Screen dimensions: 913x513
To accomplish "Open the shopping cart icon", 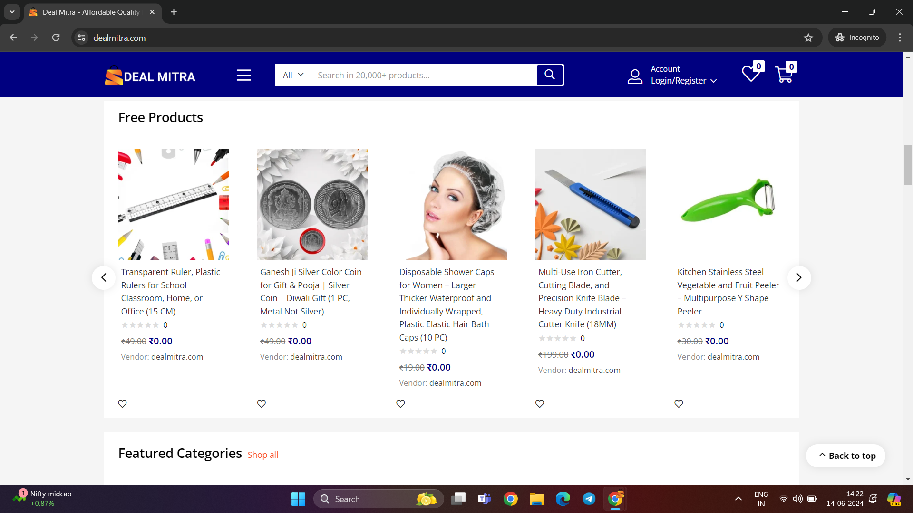I will click(784, 74).
